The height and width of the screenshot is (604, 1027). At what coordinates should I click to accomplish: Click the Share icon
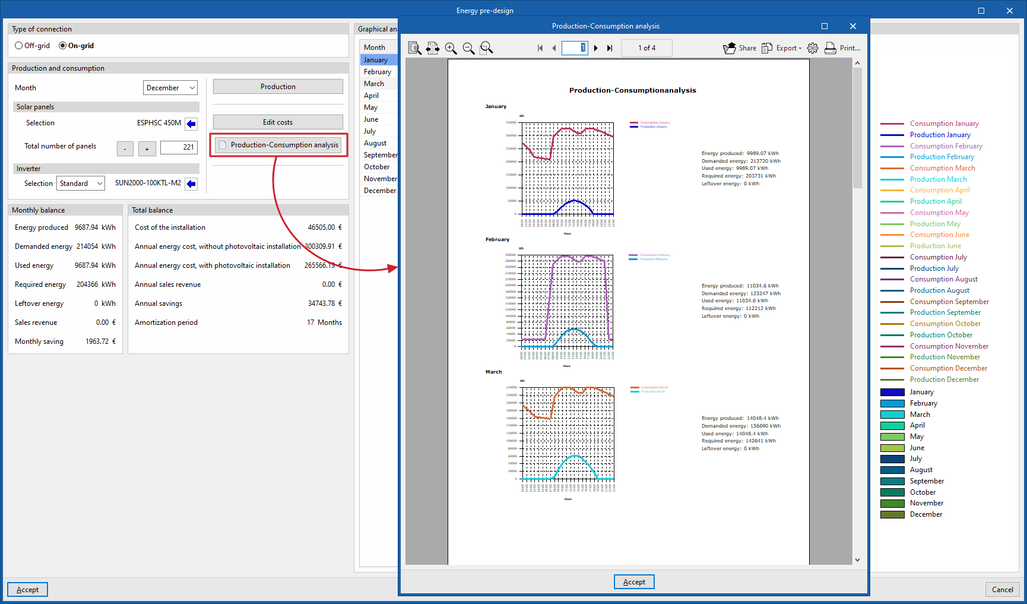point(730,48)
